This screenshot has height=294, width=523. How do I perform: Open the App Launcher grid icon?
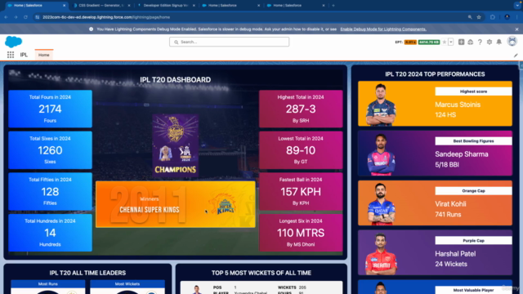click(x=11, y=55)
